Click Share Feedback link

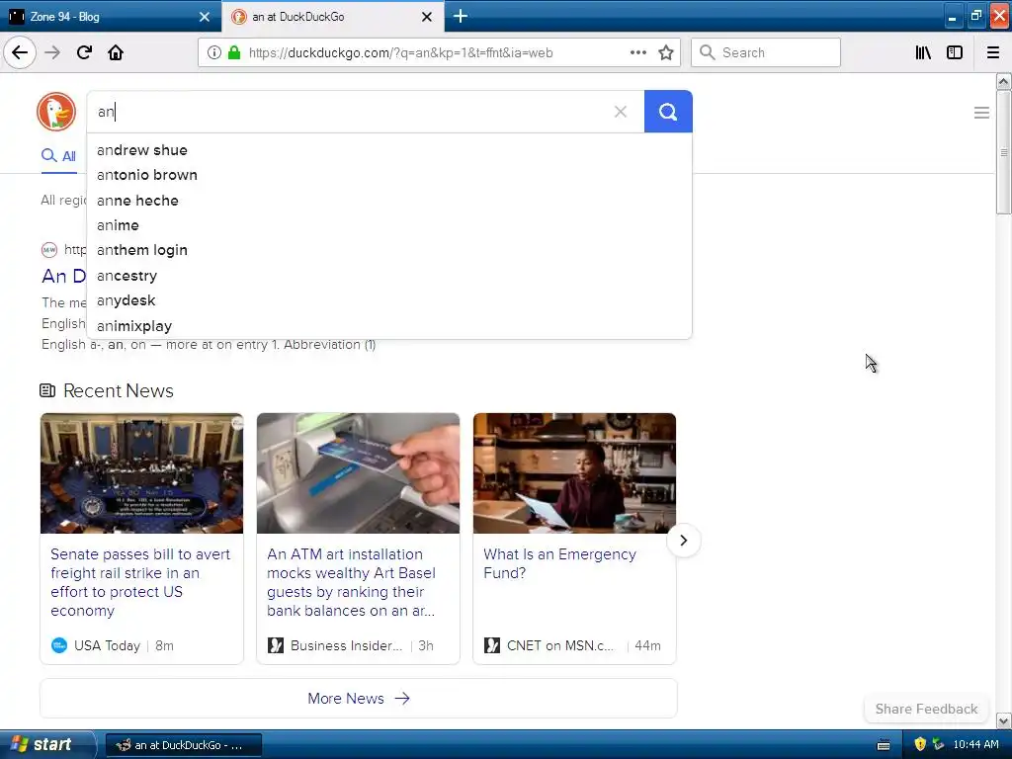point(926,709)
